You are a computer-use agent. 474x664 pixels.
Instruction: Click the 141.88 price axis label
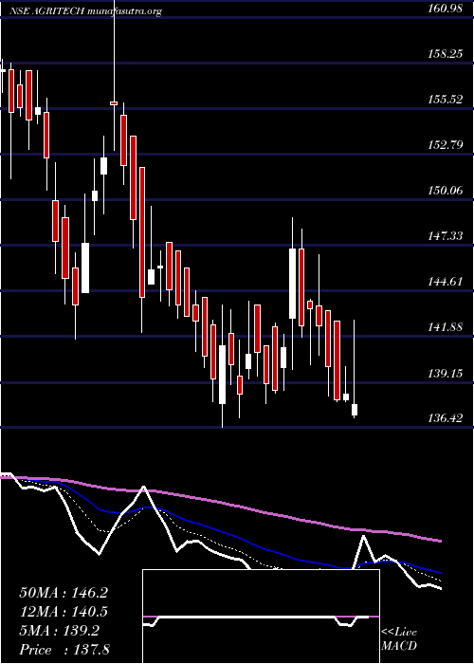(445, 327)
